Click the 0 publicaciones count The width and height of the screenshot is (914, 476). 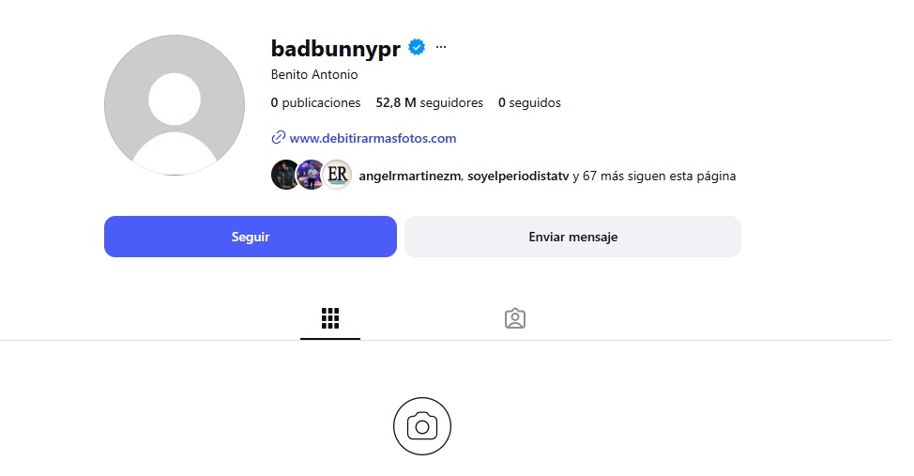coord(315,102)
